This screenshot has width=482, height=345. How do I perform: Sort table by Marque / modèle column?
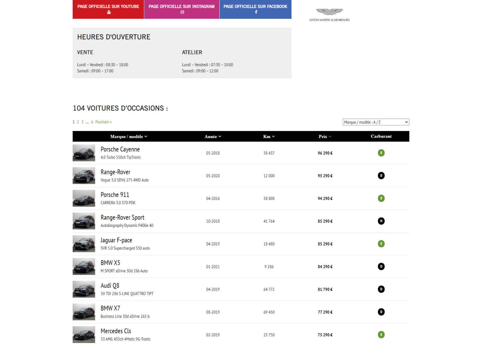tap(128, 137)
